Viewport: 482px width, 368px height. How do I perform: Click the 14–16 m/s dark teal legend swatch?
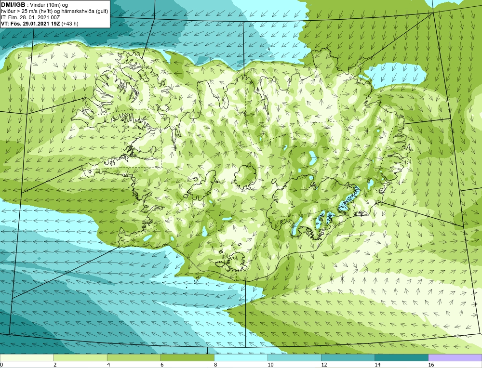pos(401,357)
